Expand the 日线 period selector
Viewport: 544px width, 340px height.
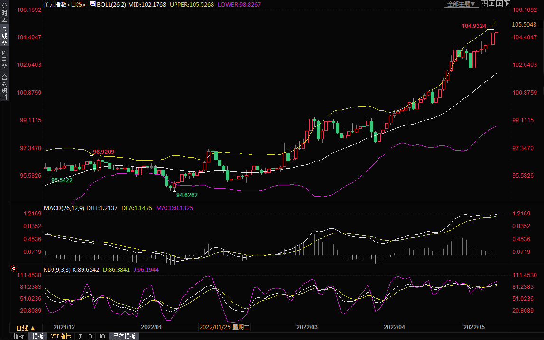tap(26, 328)
